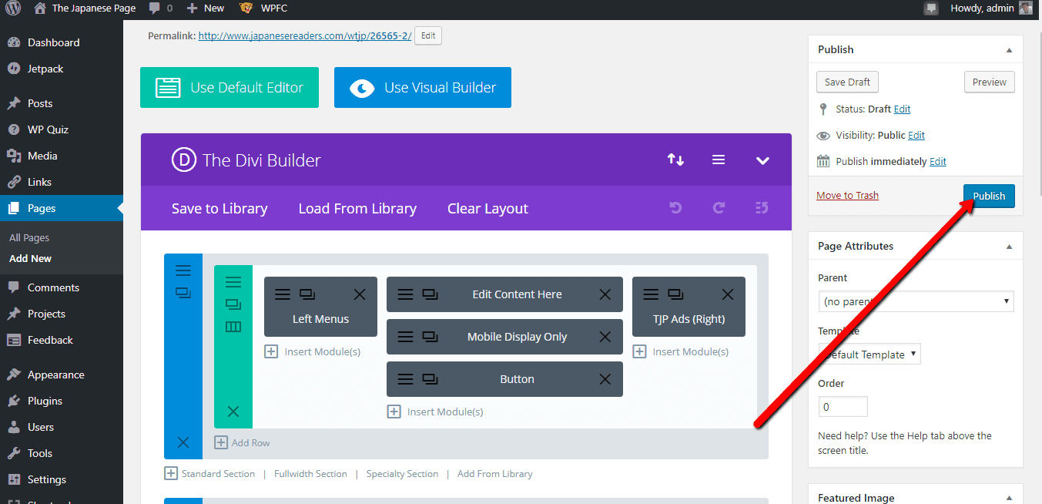Add a Fullwidth Section
Screen dimensions: 1042x504
click(310, 474)
